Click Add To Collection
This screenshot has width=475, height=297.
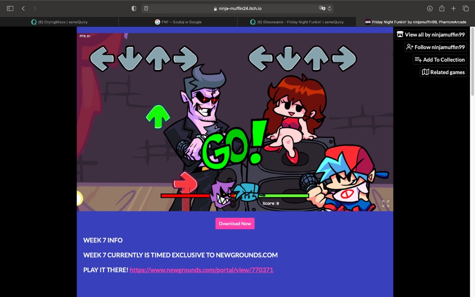click(440, 60)
